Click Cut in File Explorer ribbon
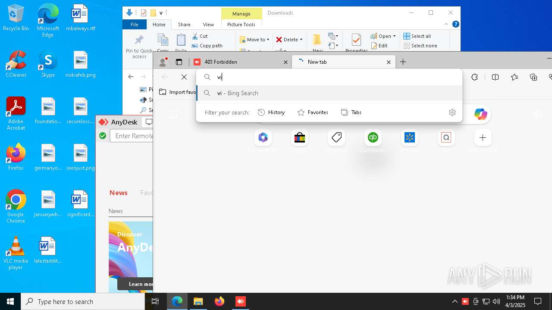 tap(200, 36)
